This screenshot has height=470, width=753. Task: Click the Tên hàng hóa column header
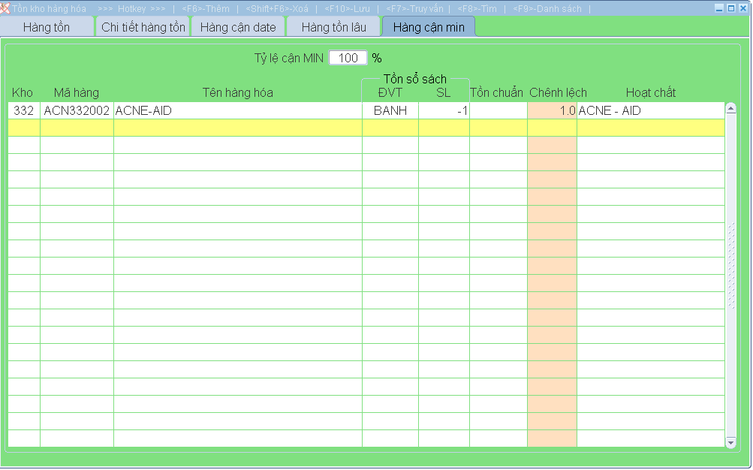tap(237, 92)
